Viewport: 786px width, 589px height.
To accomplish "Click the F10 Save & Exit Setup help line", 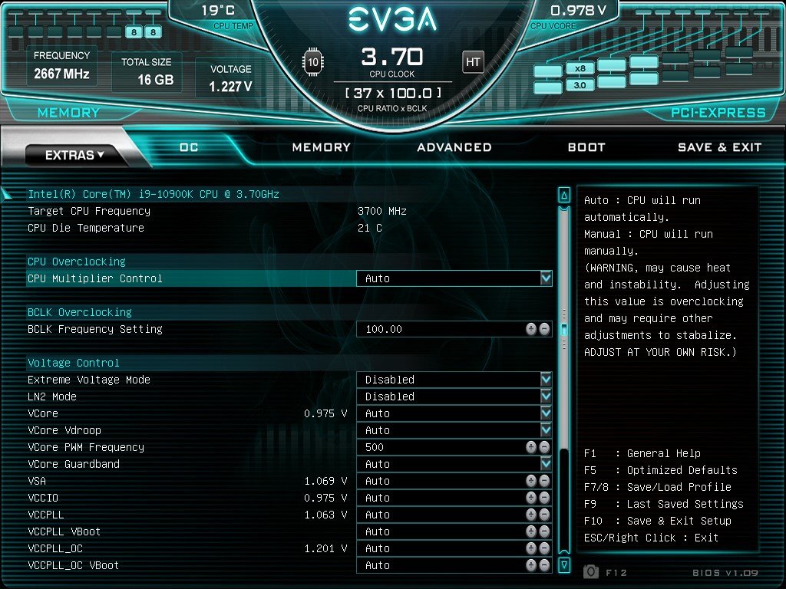I will coord(658,521).
